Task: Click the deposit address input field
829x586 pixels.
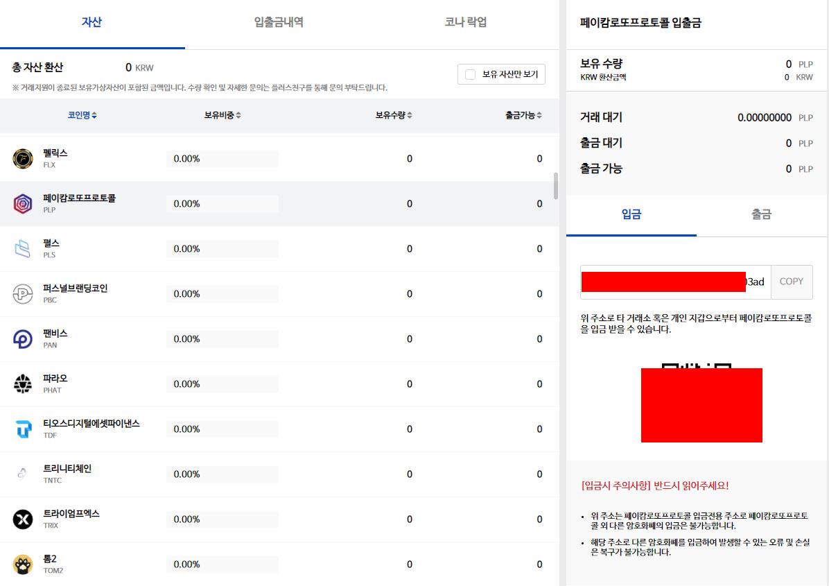Action: [676, 282]
